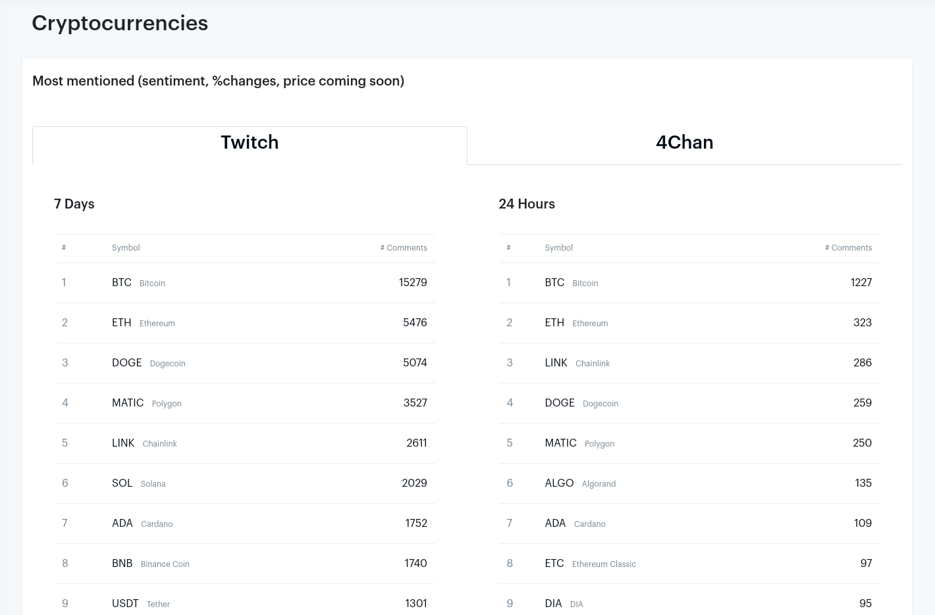Click BTC in the 7 Days table
This screenshot has height=615, width=935.
(x=122, y=283)
